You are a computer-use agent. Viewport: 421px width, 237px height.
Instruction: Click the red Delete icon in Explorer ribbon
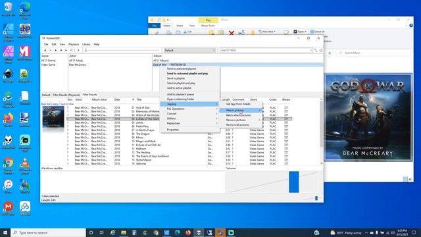(x=232, y=33)
